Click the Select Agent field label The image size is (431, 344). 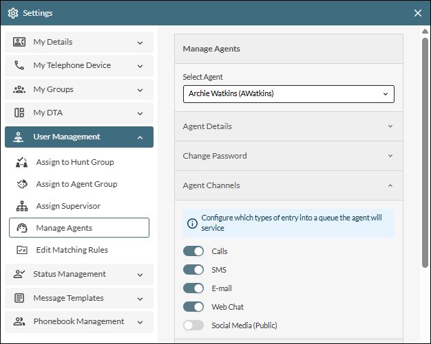[x=202, y=77]
